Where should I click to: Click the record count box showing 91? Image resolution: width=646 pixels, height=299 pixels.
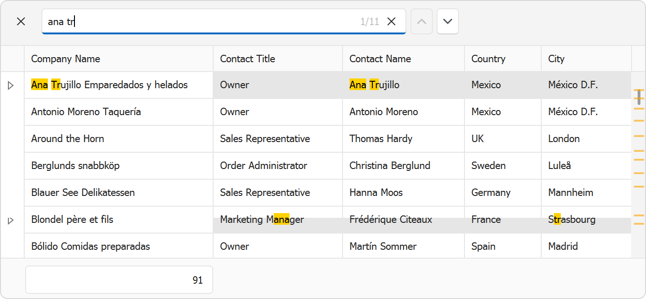pyautogui.click(x=119, y=280)
